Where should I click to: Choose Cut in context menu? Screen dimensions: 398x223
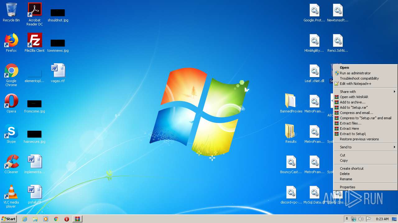[365, 155]
